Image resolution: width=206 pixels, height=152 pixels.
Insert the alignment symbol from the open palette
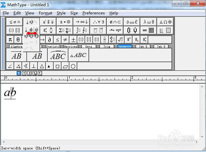(x=26, y=29)
